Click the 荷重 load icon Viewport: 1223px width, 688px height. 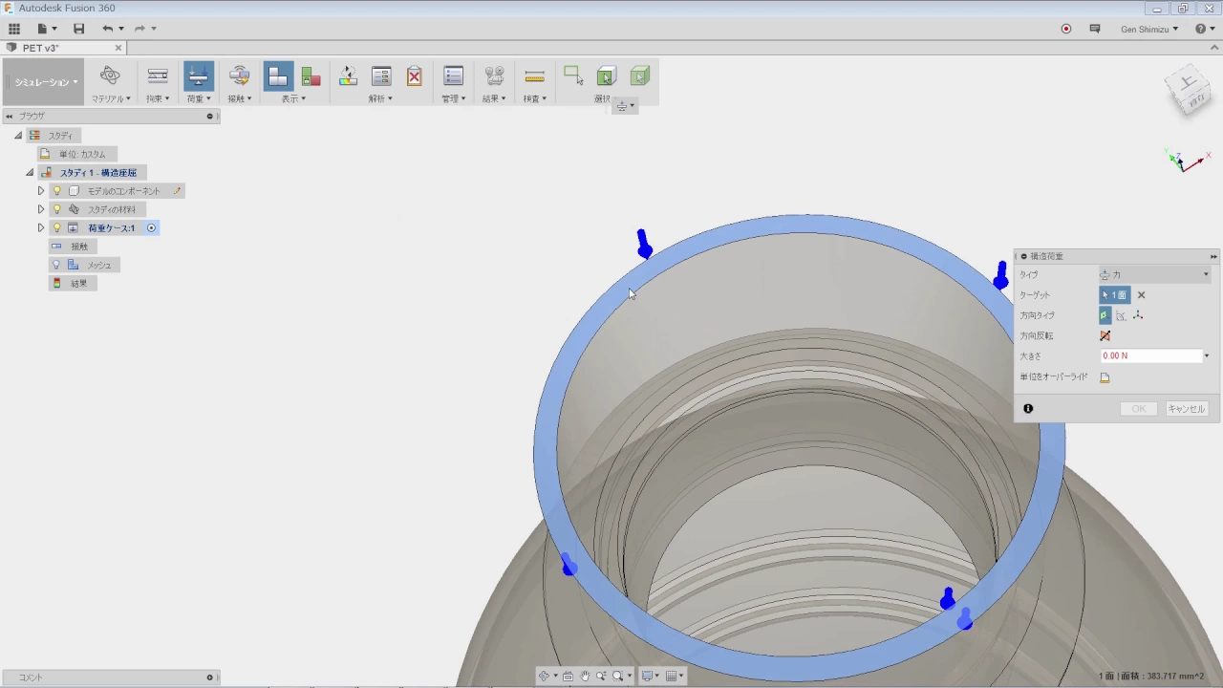199,75
